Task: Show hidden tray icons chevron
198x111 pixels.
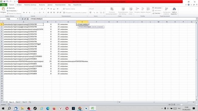Action: (x=162, y=108)
